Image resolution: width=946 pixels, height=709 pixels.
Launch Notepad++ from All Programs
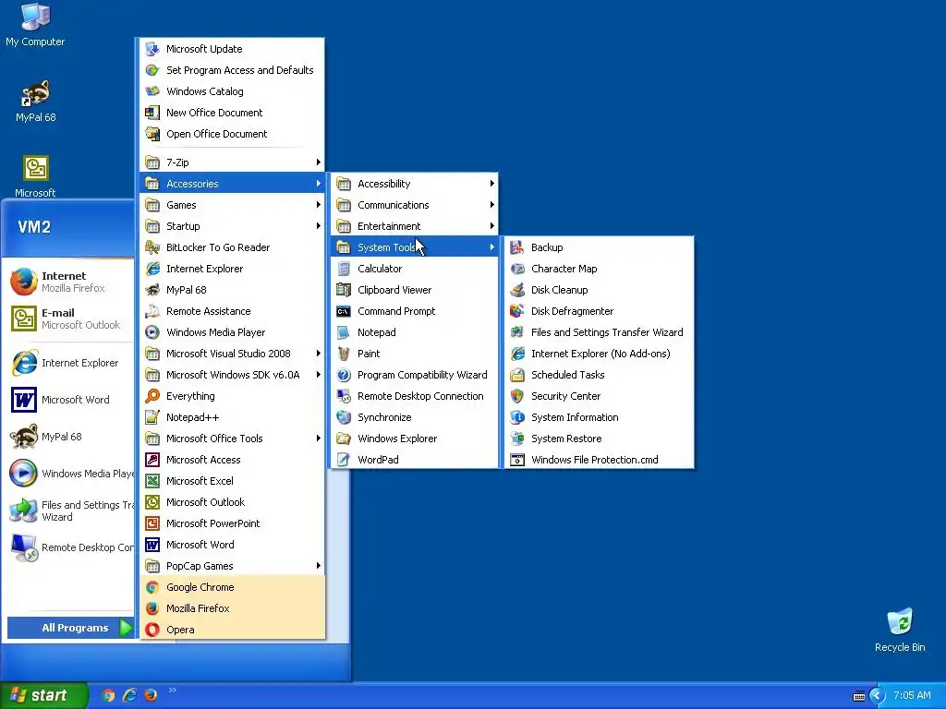point(232,417)
